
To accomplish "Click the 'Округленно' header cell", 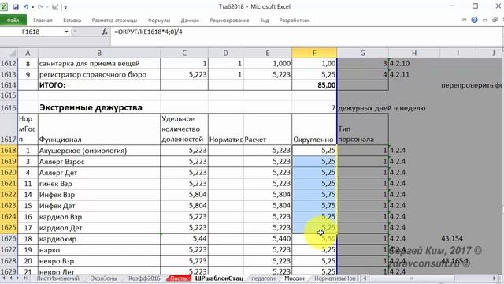I will click(314, 129).
